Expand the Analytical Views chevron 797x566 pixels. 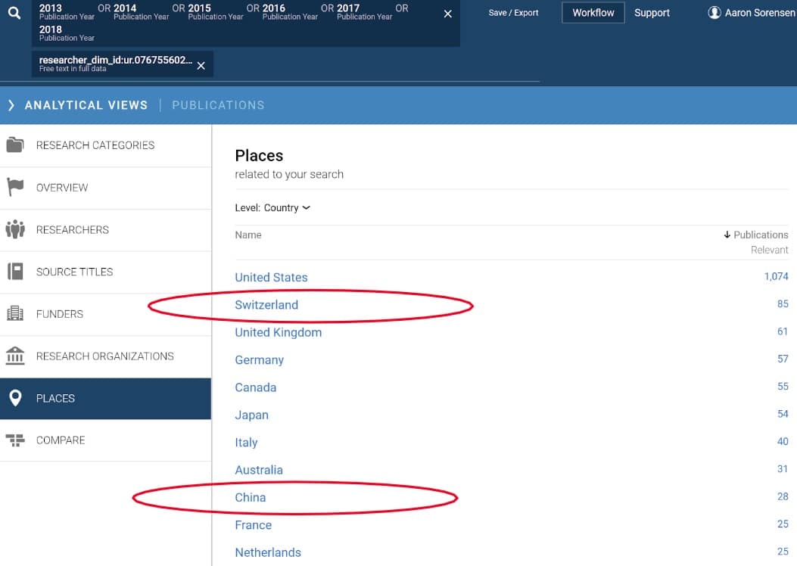11,105
